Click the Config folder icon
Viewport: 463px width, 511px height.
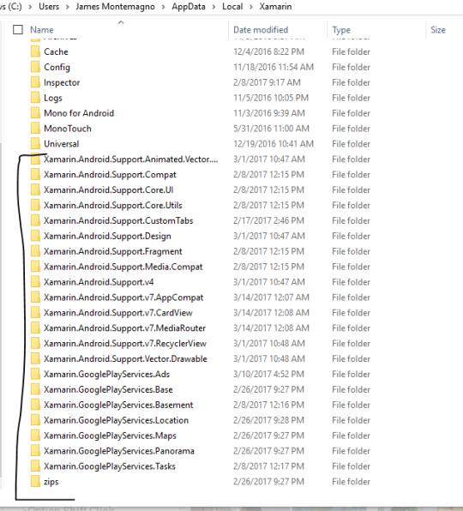35,67
